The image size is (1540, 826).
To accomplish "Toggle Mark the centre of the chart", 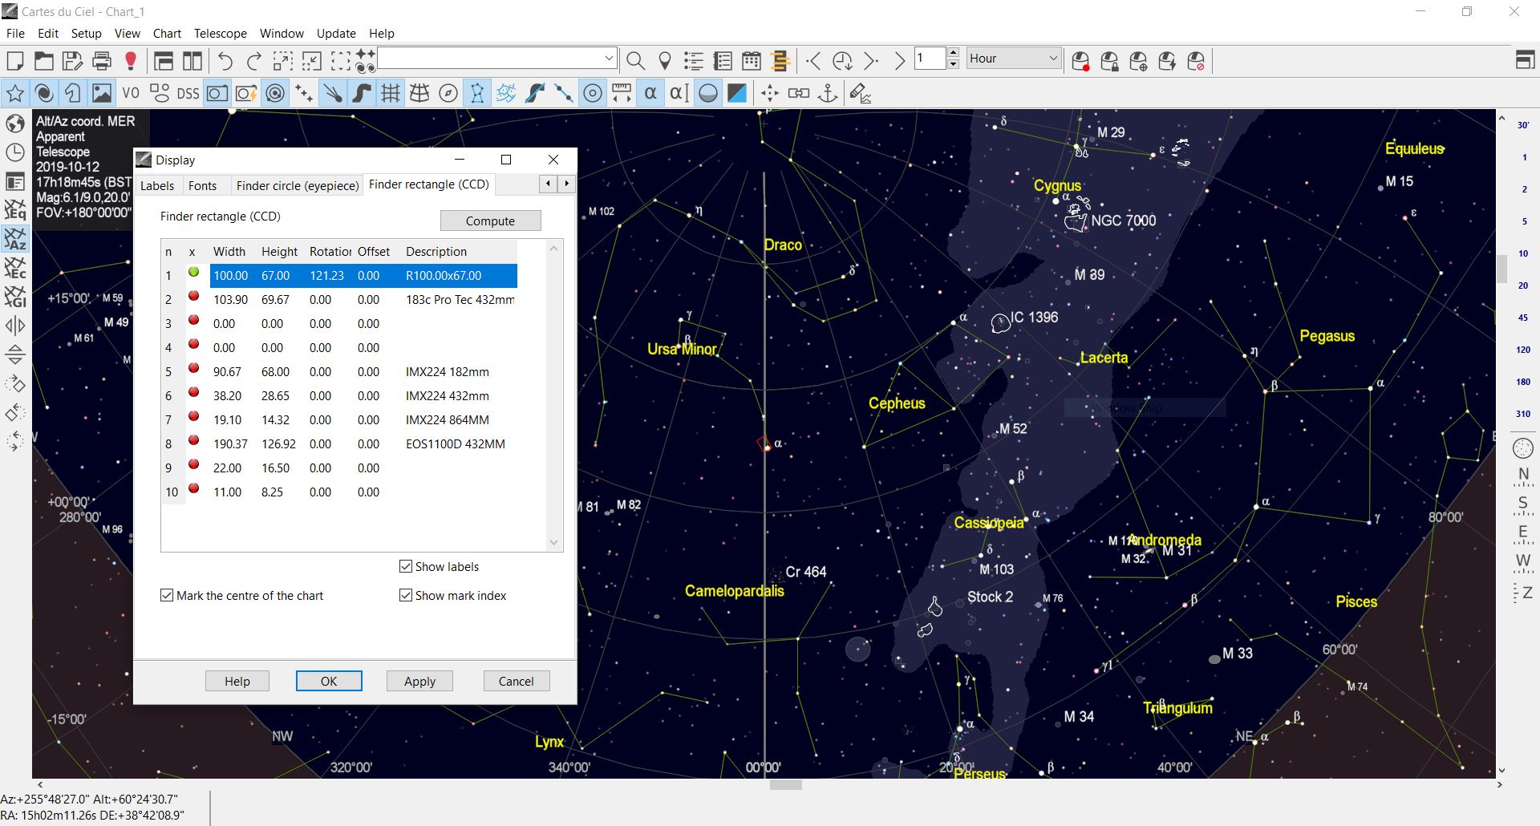I will click(x=167, y=596).
